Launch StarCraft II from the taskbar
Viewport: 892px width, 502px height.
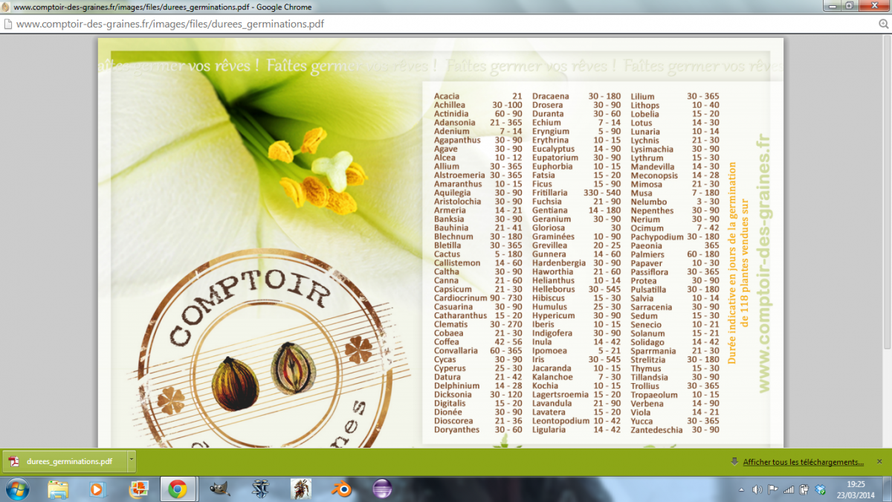point(261,489)
